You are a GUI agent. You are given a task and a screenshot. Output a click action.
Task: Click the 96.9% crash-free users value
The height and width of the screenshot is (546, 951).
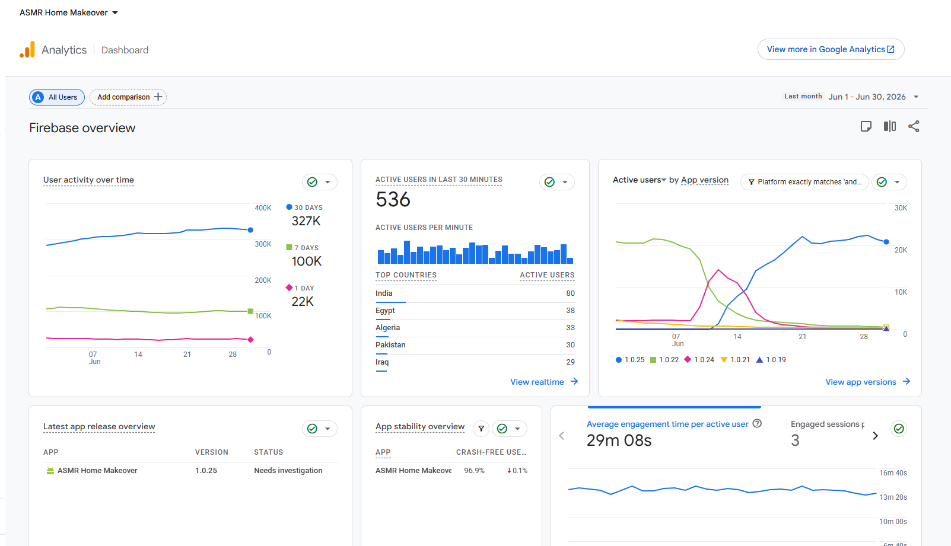click(x=474, y=471)
